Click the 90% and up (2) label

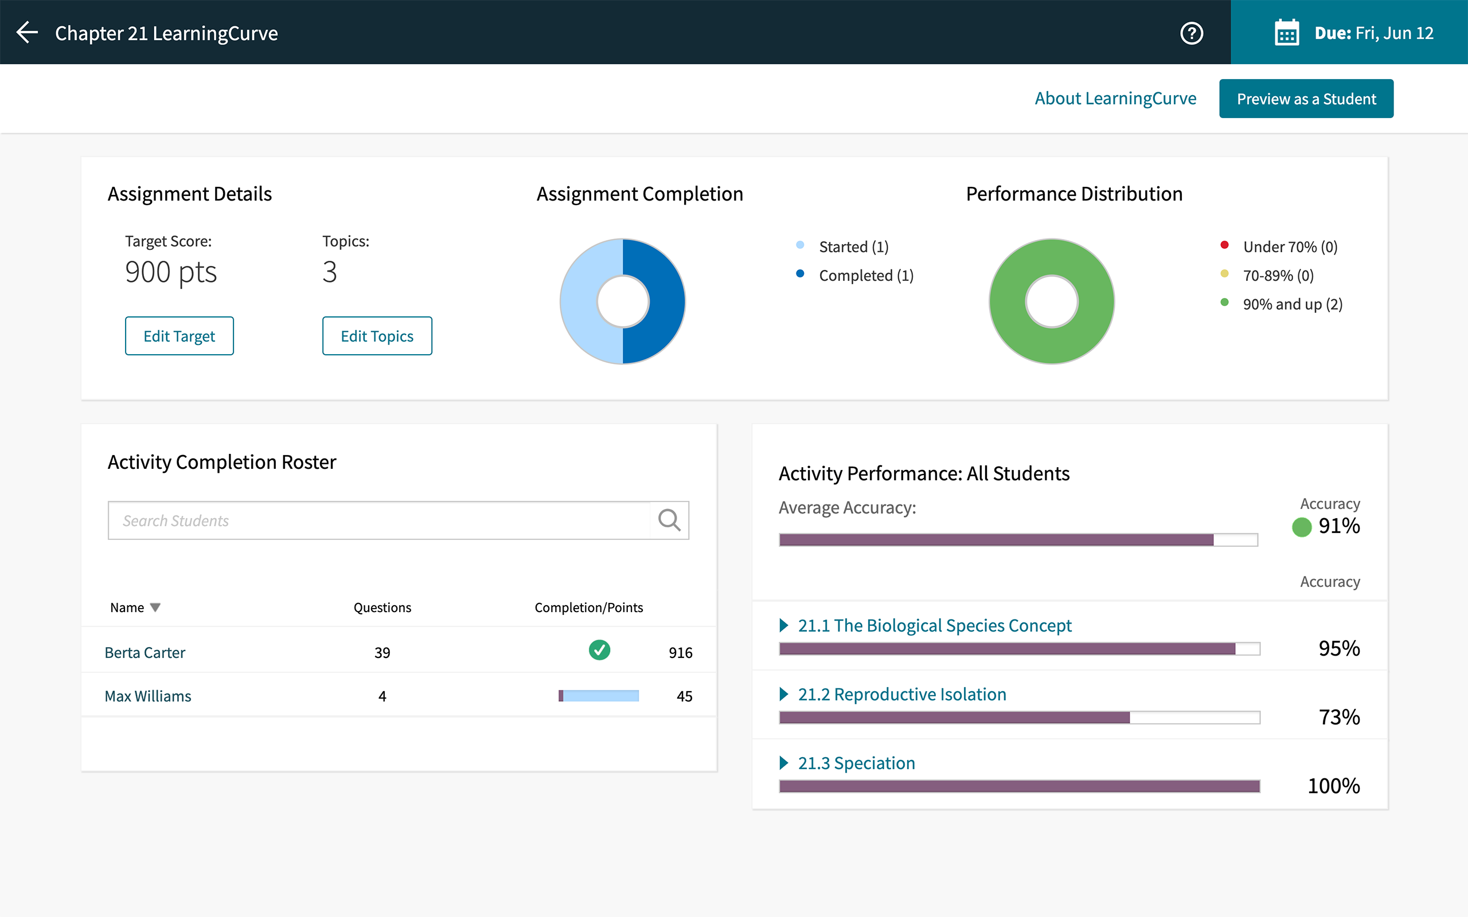(1293, 304)
